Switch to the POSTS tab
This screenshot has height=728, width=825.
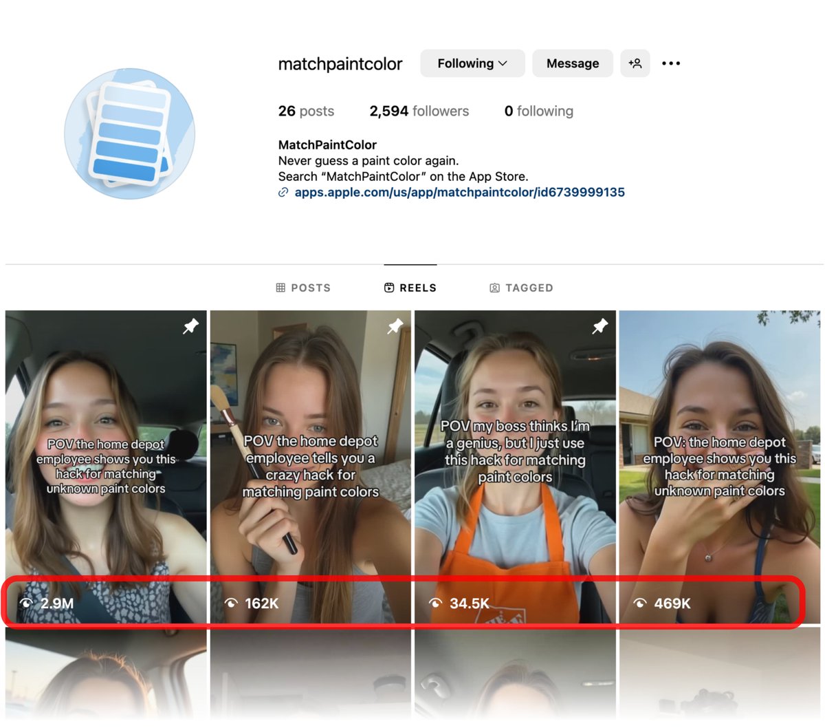[x=303, y=288]
